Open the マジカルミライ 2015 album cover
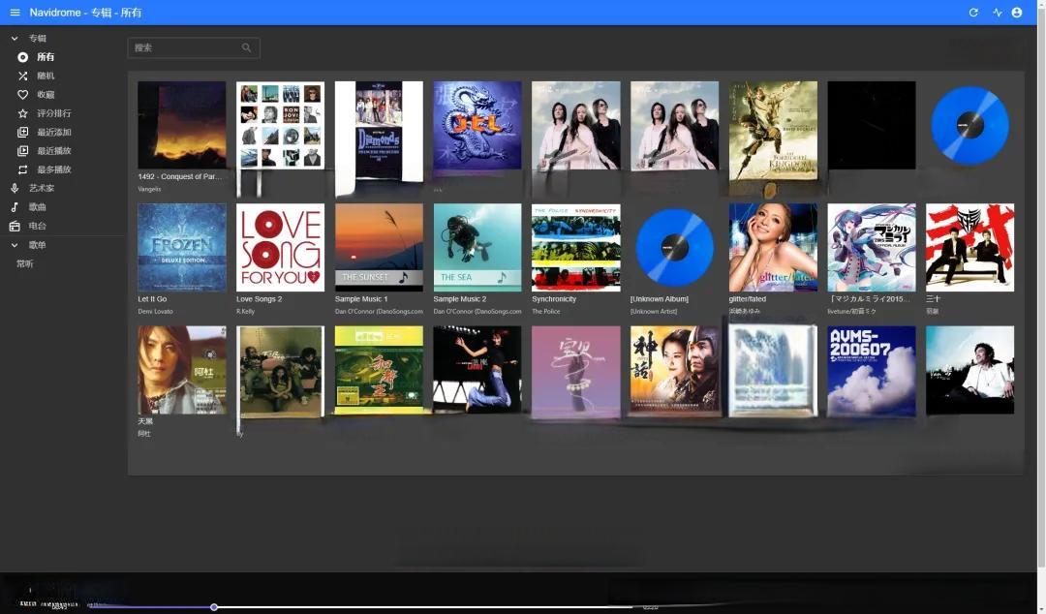The width and height of the screenshot is (1046, 614). pyautogui.click(x=872, y=248)
